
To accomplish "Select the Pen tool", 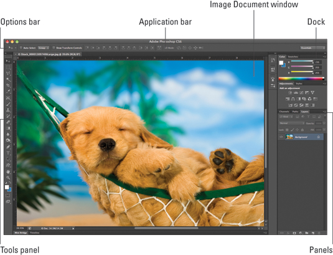I will point(8,147).
